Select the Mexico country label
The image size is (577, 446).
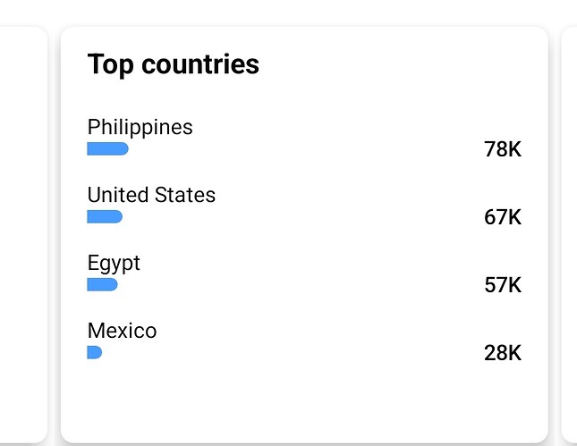click(123, 331)
